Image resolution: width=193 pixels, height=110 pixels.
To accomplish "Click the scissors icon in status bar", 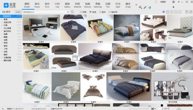I will (x=153, y=109).
